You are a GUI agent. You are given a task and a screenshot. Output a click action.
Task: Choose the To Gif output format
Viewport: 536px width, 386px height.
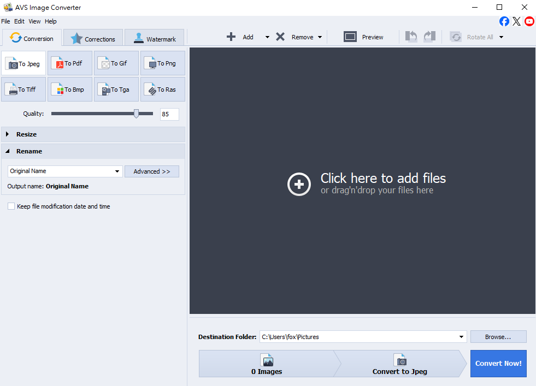point(116,63)
